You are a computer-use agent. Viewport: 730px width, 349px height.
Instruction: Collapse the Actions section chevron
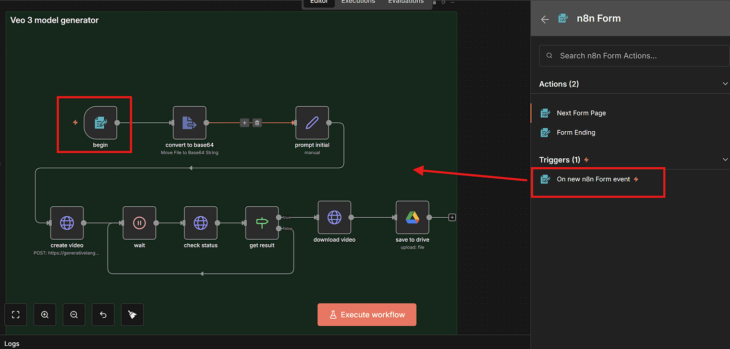(725, 84)
